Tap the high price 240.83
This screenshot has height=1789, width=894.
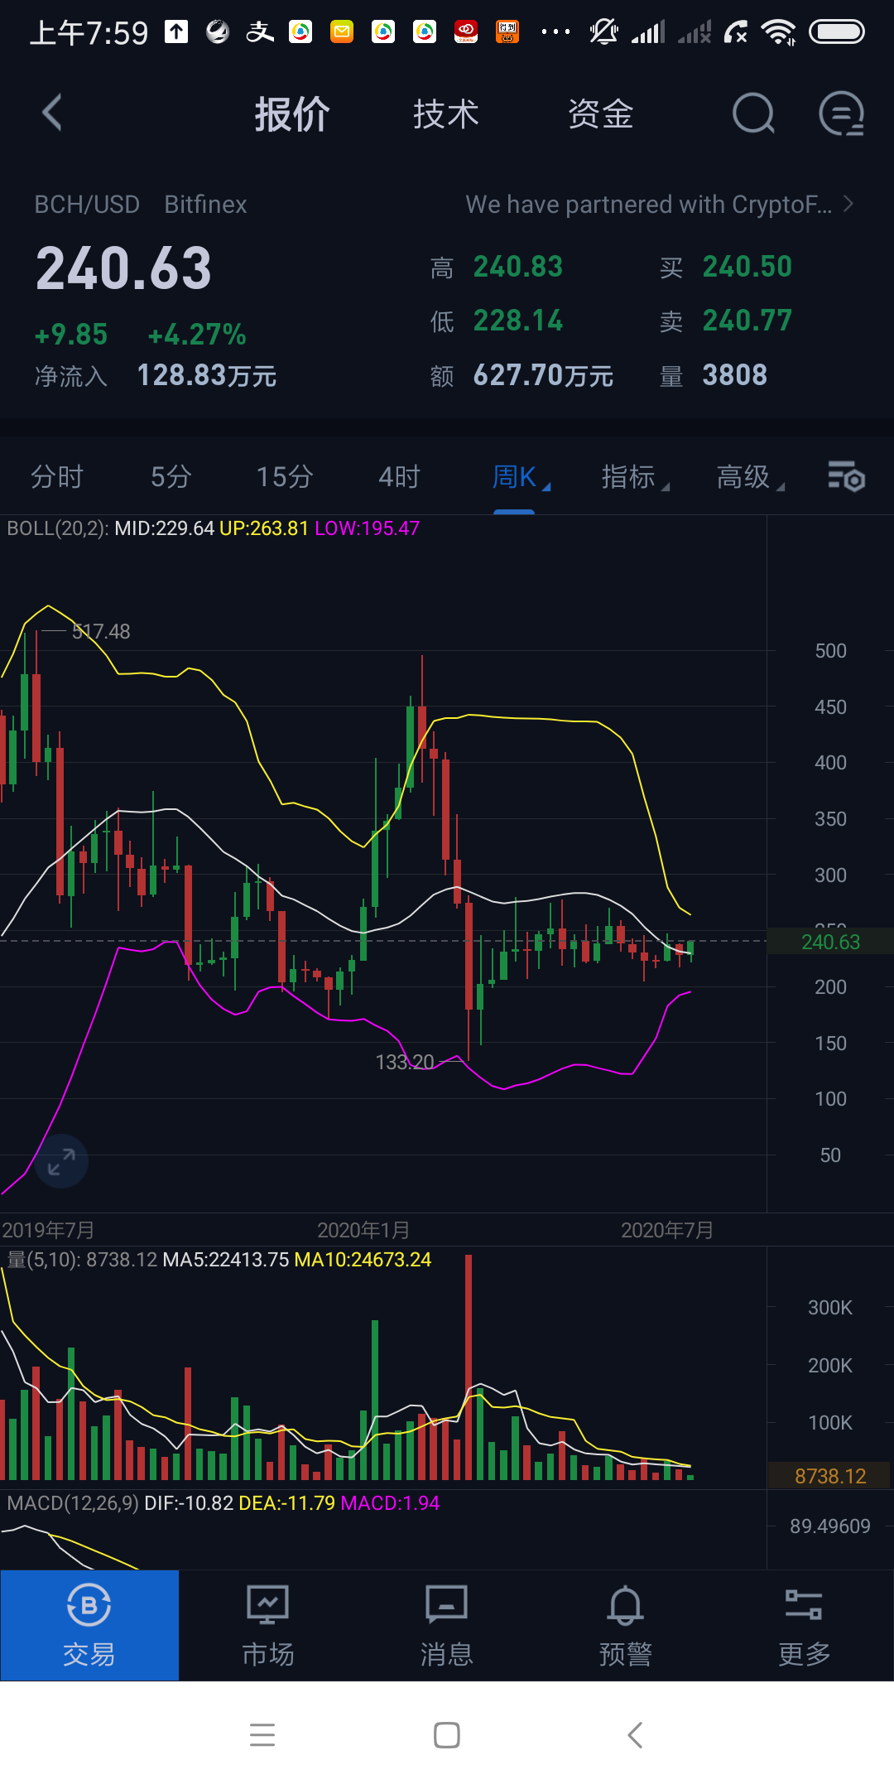(518, 267)
